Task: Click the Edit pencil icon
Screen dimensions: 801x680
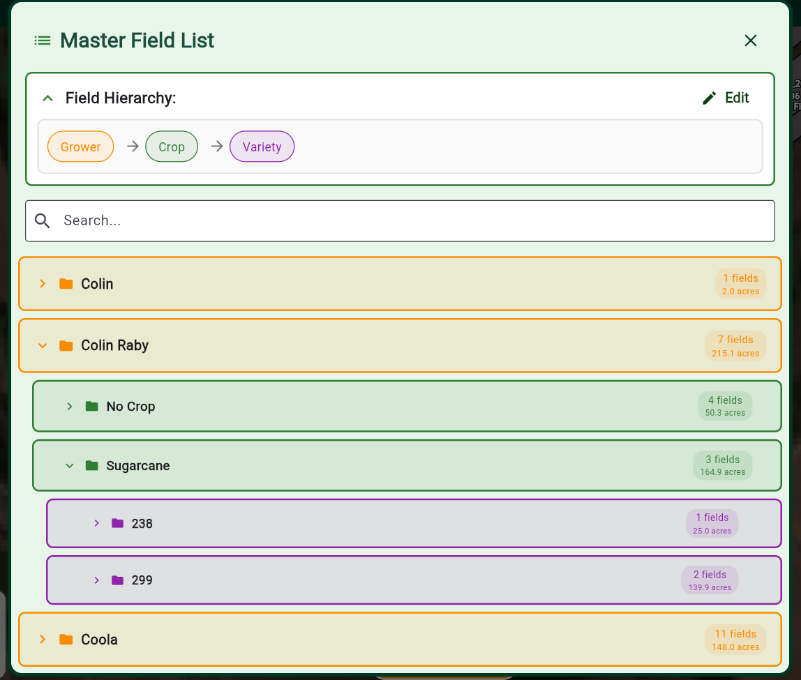Action: click(710, 98)
